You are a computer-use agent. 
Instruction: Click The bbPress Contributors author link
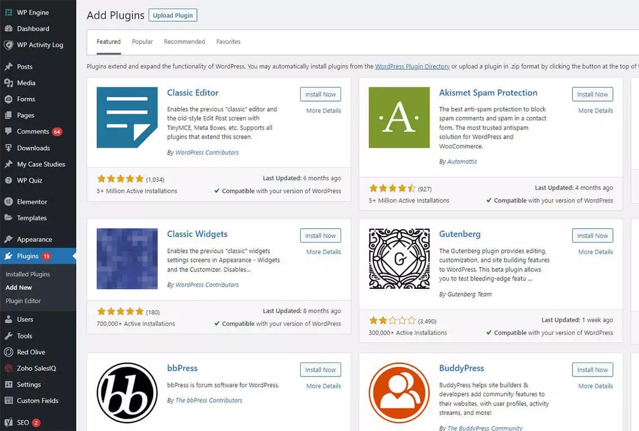point(209,401)
